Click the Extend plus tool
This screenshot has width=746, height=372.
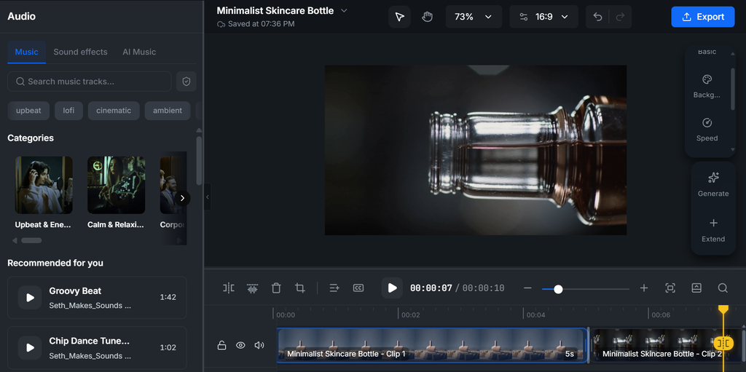point(713,230)
